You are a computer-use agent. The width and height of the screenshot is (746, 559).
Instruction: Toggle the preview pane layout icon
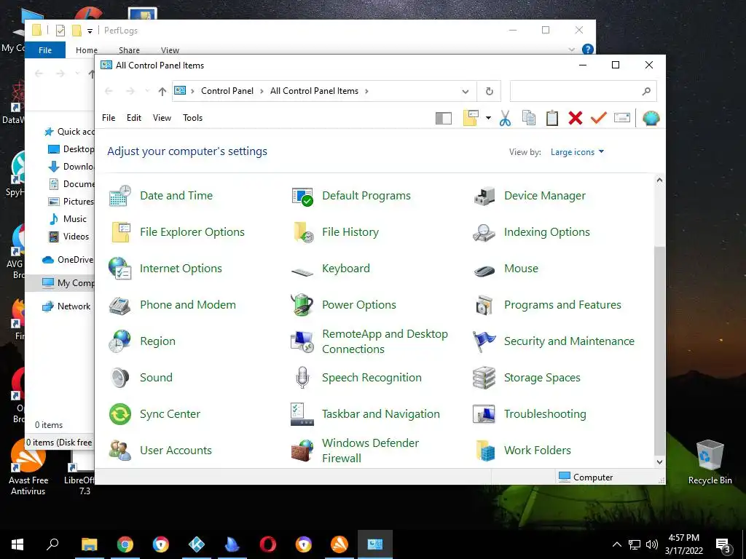[x=444, y=119]
